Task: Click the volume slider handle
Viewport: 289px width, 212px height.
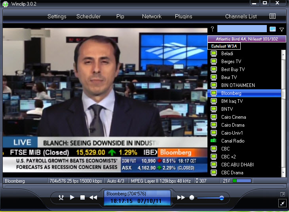Action: click(222, 198)
